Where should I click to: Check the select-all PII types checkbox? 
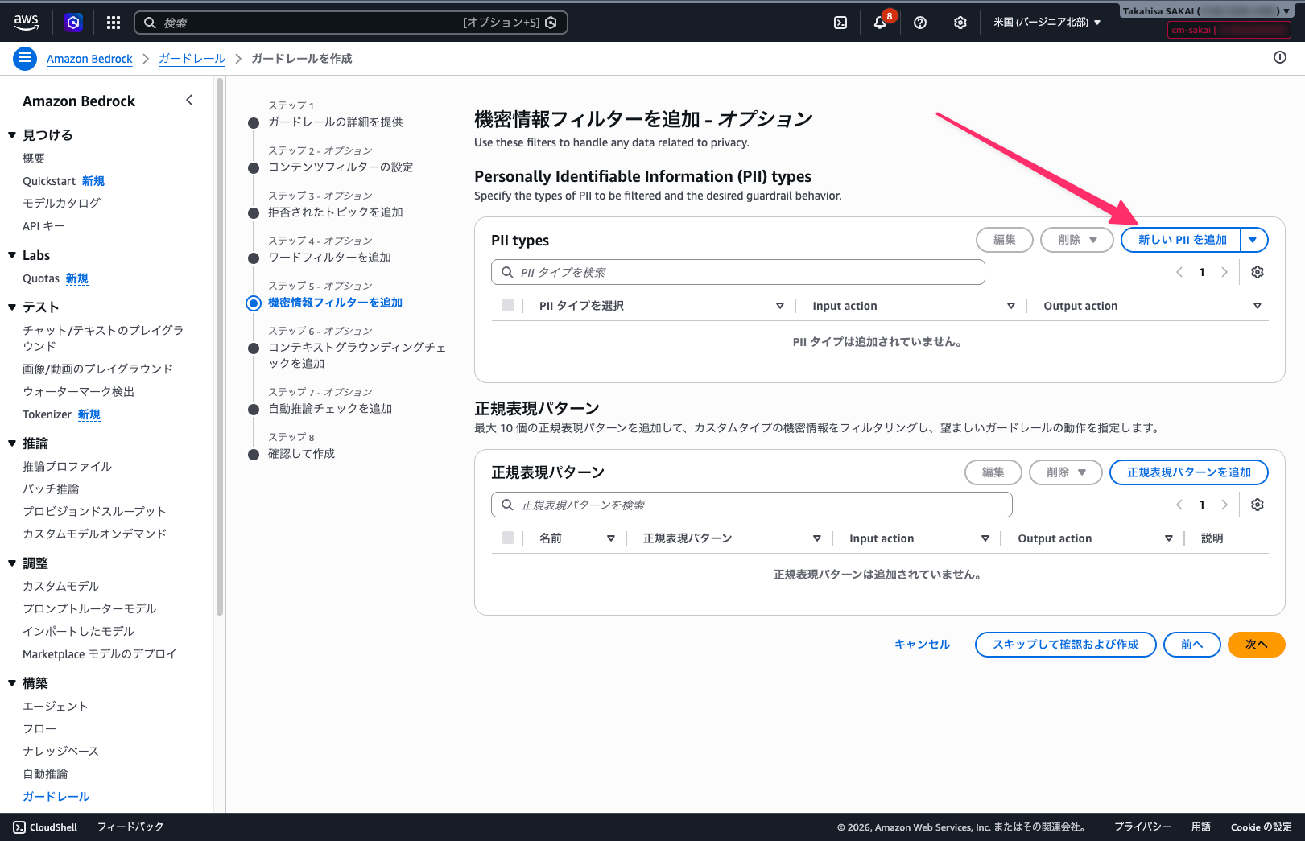pyautogui.click(x=508, y=306)
